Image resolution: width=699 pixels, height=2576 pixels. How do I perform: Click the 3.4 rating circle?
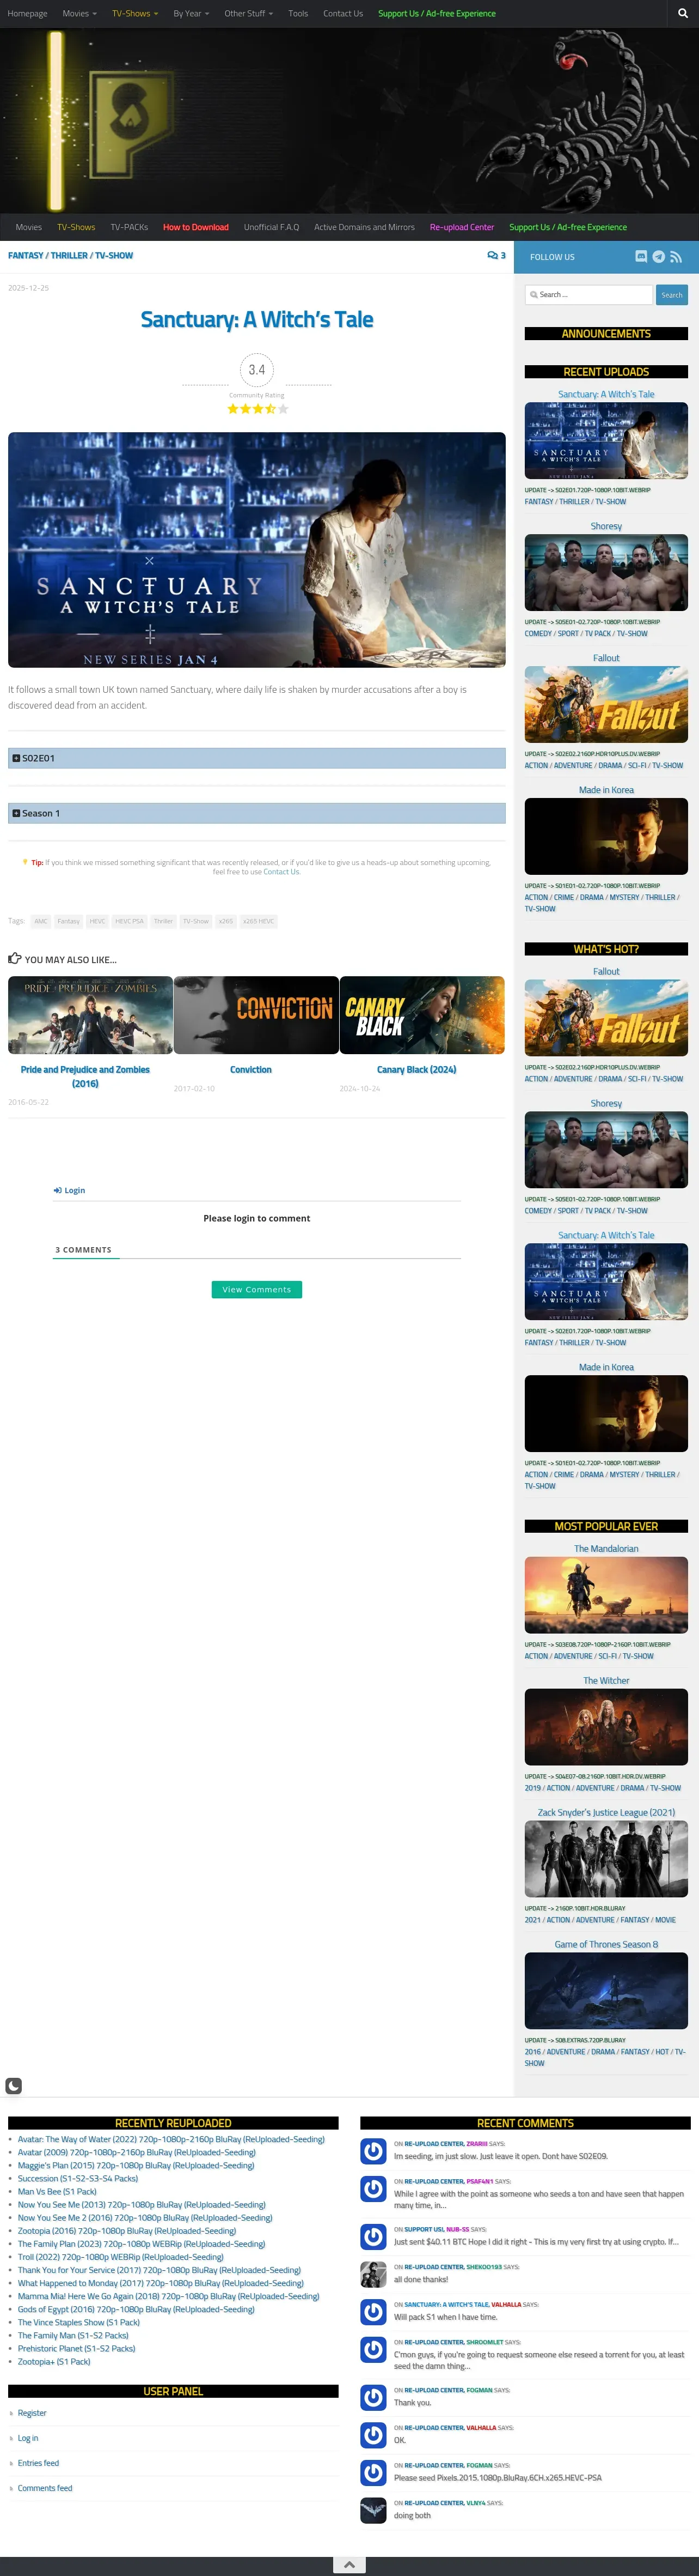click(256, 370)
